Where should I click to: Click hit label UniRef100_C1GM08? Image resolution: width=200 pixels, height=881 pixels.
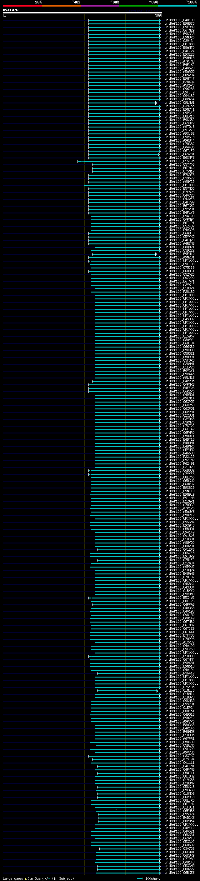click(x=179, y=794)
